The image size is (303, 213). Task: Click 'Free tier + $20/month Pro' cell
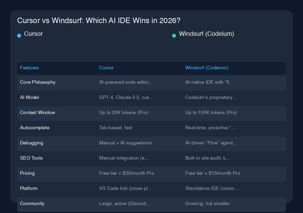click(127, 173)
